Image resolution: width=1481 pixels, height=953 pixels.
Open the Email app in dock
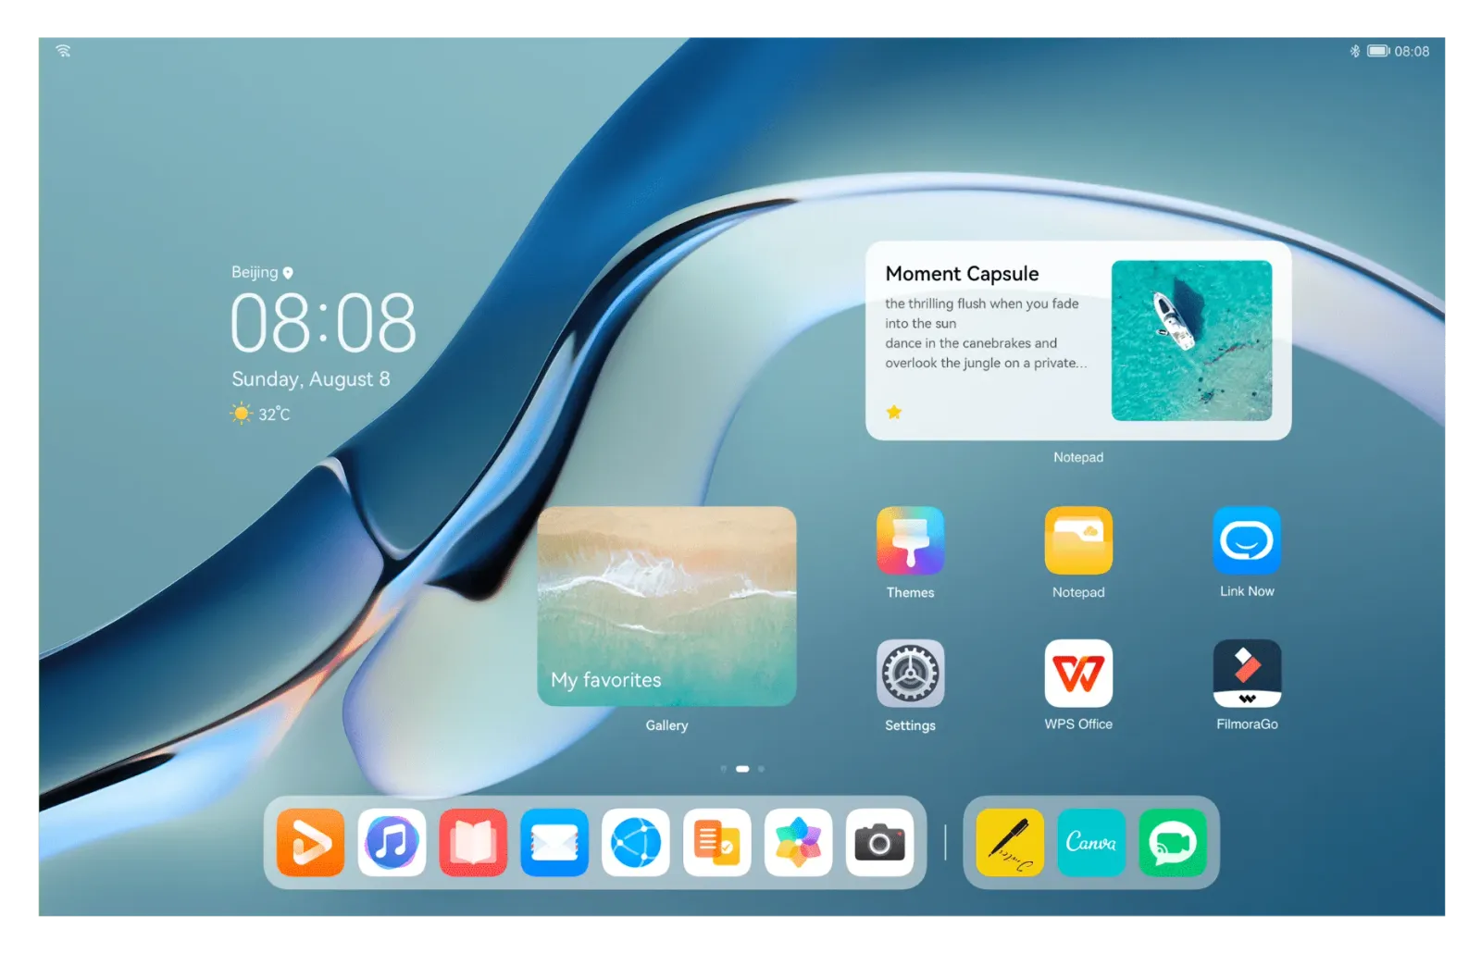[554, 843]
